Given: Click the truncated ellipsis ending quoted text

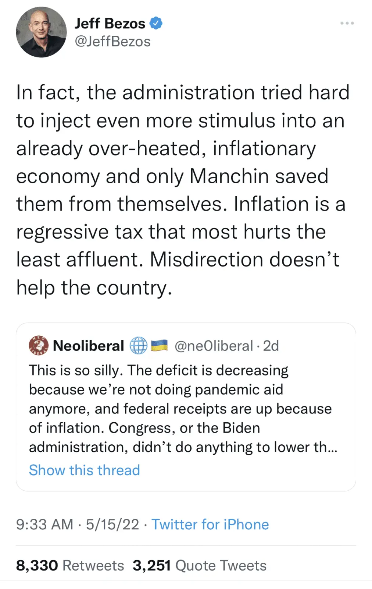Looking at the screenshot, I should click(x=332, y=448).
